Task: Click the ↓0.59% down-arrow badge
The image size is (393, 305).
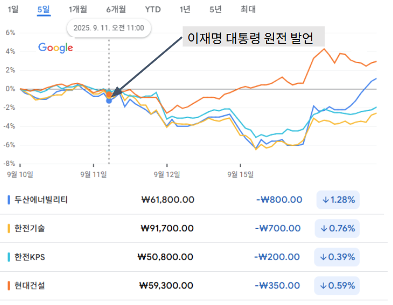Action: pyautogui.click(x=338, y=285)
